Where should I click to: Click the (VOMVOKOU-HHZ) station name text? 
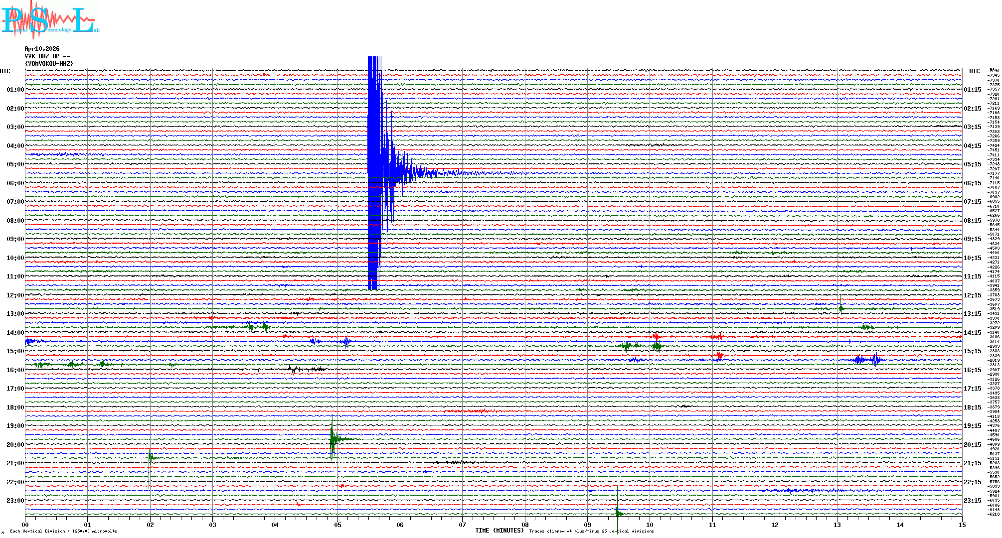click(x=49, y=64)
